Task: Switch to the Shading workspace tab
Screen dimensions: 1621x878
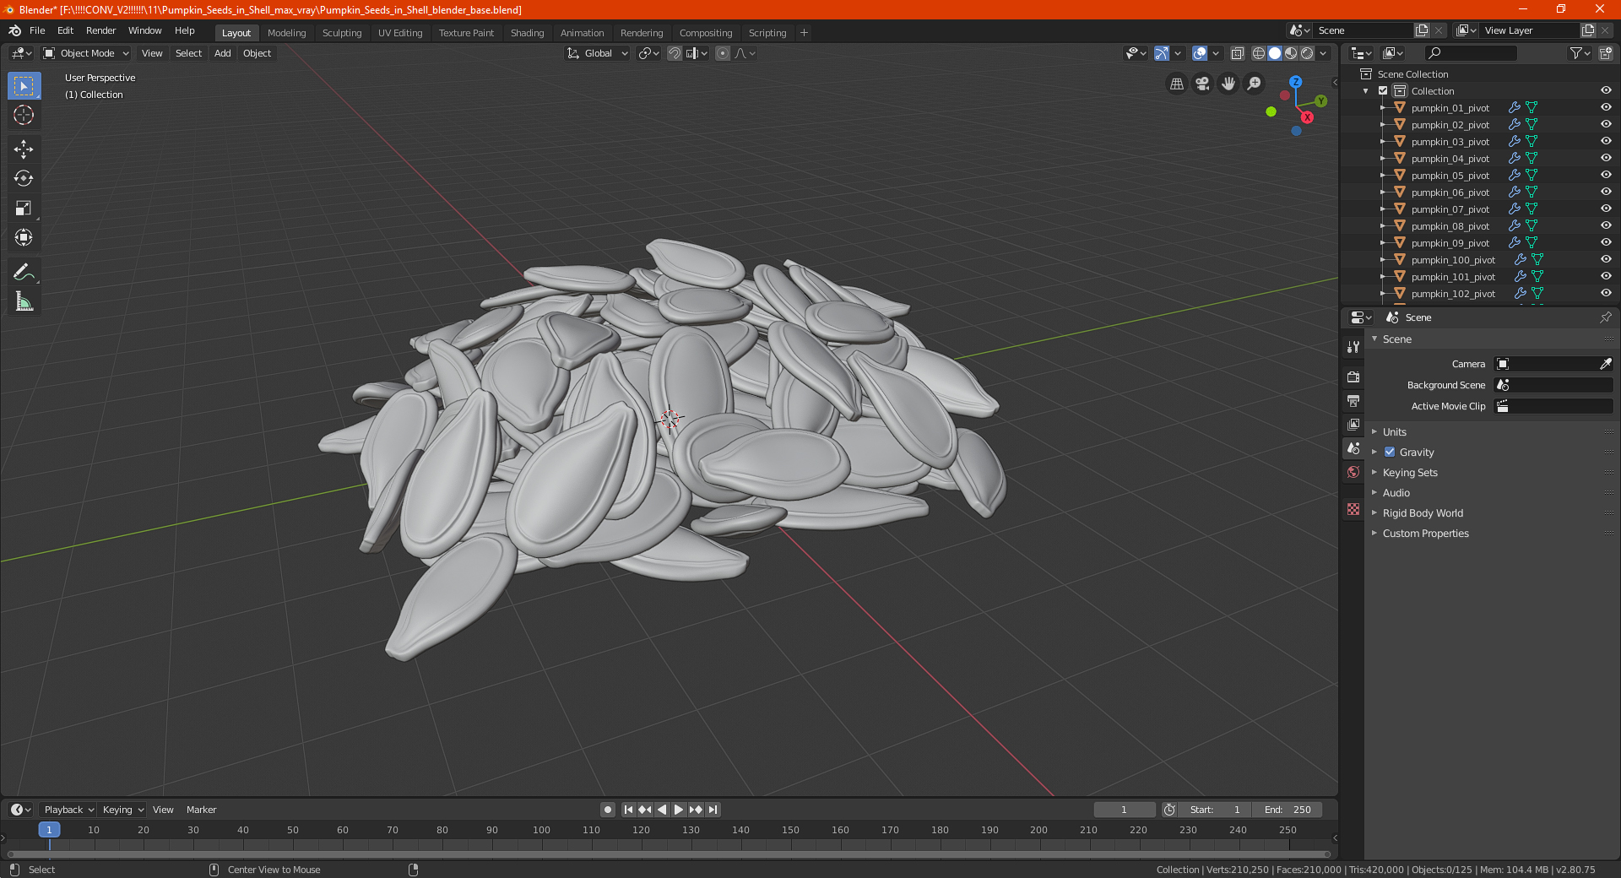Action: [527, 33]
